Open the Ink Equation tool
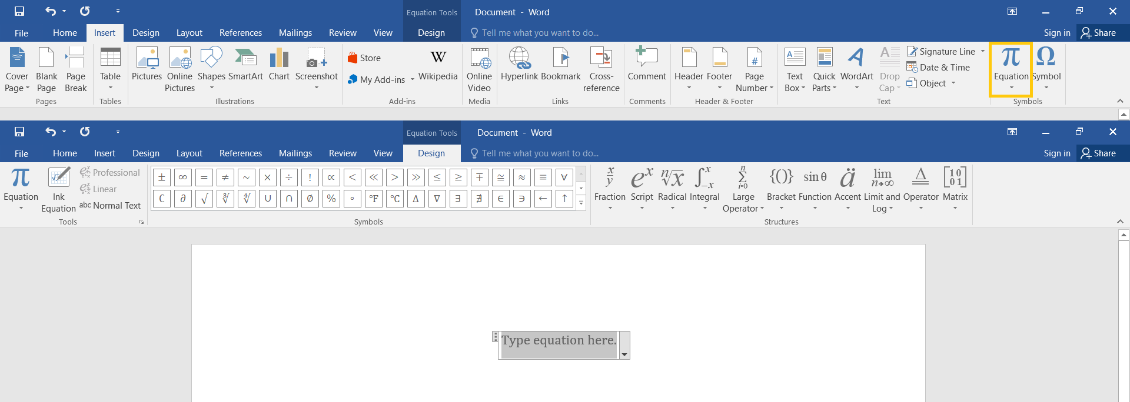The height and width of the screenshot is (402, 1130). (x=59, y=189)
